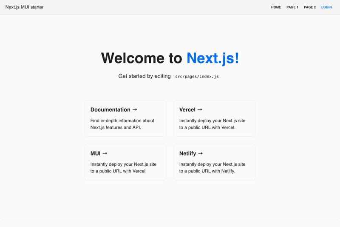Screen dimensions: 340x227
Task: Click the arrow next to Netlify
Action: click(200, 153)
